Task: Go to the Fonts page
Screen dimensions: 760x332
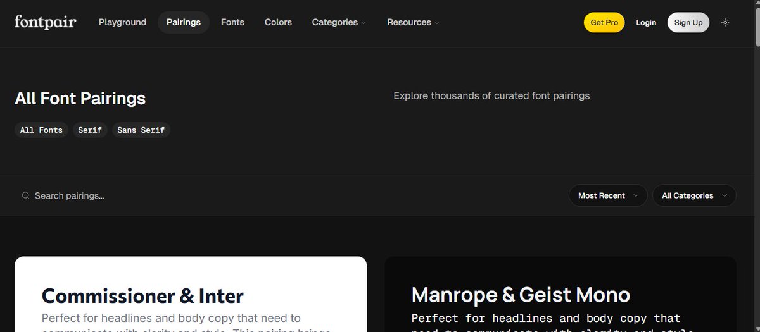Action: [232, 22]
